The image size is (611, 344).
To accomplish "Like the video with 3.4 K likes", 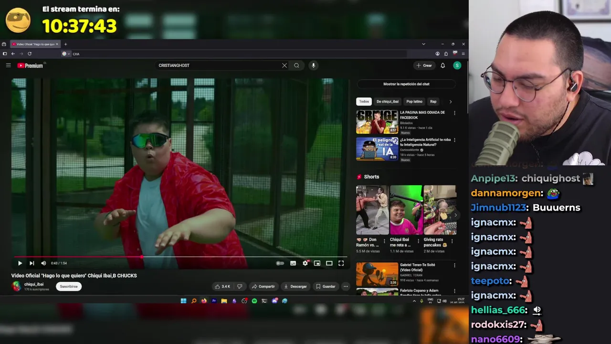I will [x=222, y=287].
